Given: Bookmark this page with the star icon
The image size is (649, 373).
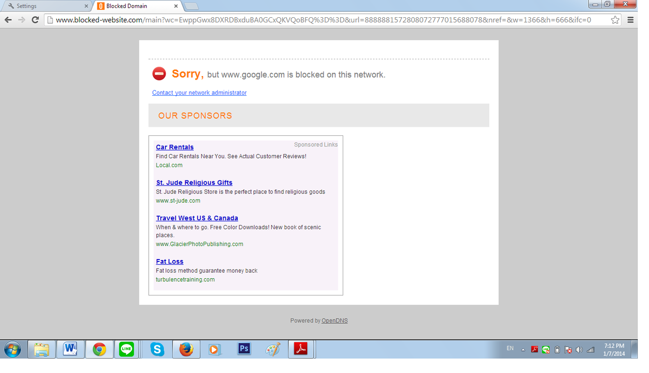Looking at the screenshot, I should click(615, 20).
